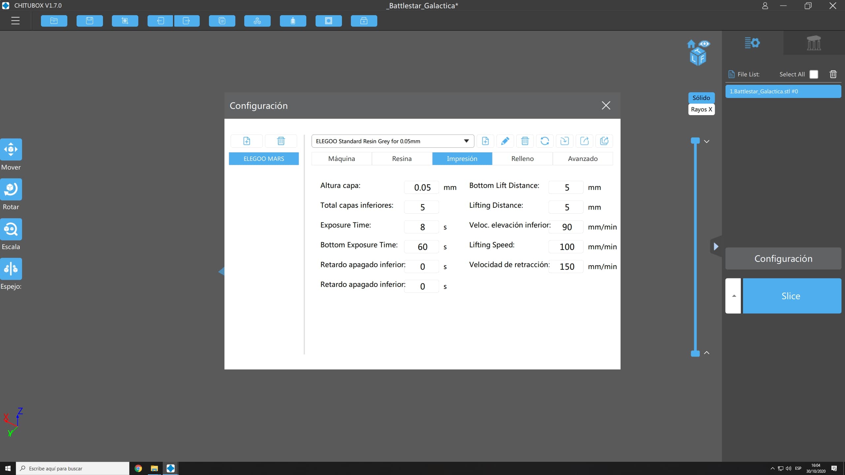The width and height of the screenshot is (845, 475).
Task: Click the save project toolbar icon
Action: coord(89,21)
